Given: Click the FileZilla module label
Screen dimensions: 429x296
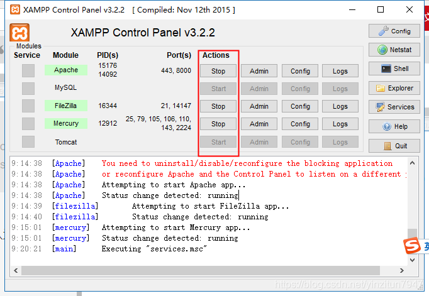Looking at the screenshot, I should coord(66,106).
